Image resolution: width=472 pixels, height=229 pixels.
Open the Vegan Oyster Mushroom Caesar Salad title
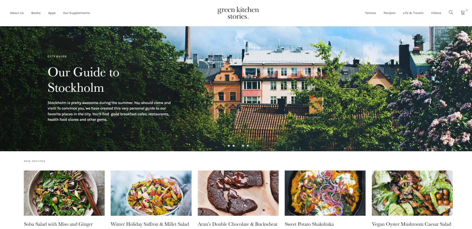411,224
